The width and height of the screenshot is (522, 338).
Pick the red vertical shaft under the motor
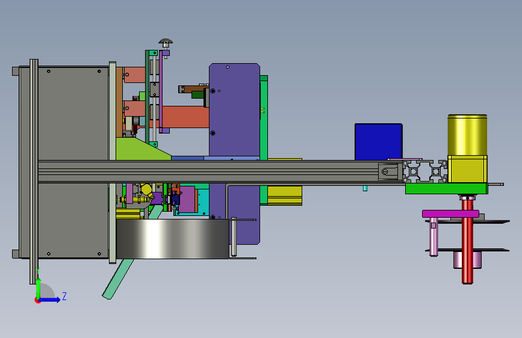click(467, 240)
